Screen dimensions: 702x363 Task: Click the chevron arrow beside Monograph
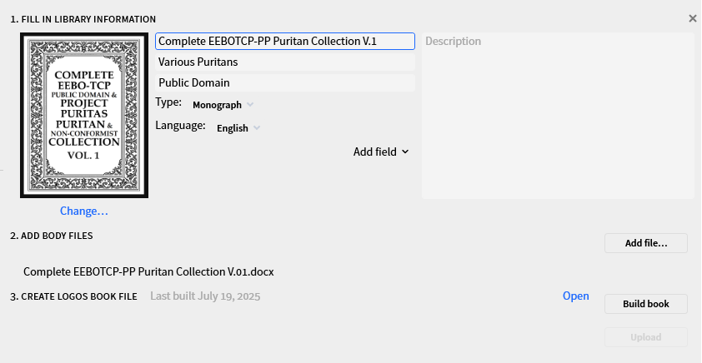[x=250, y=105]
